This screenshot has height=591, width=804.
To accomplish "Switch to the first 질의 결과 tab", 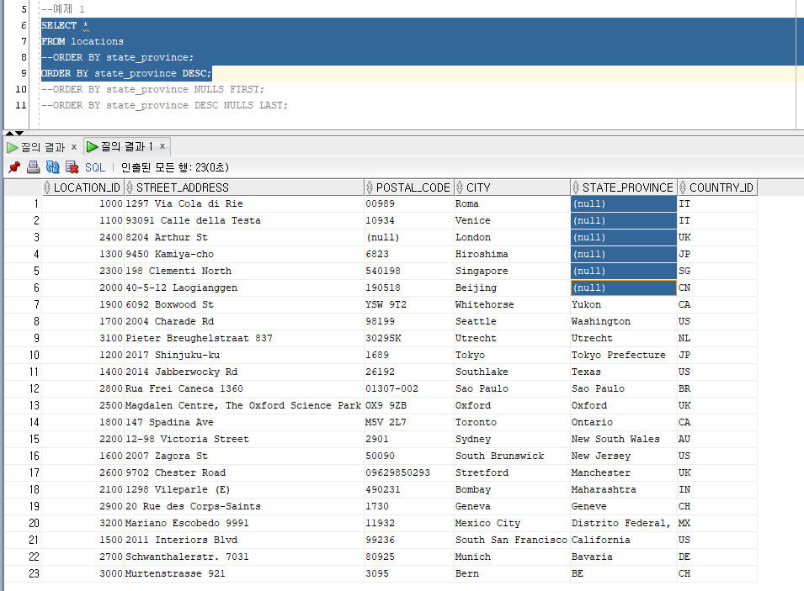I will [x=43, y=147].
